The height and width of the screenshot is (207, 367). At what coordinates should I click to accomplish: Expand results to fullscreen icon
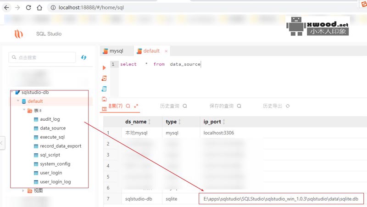[x=136, y=106]
